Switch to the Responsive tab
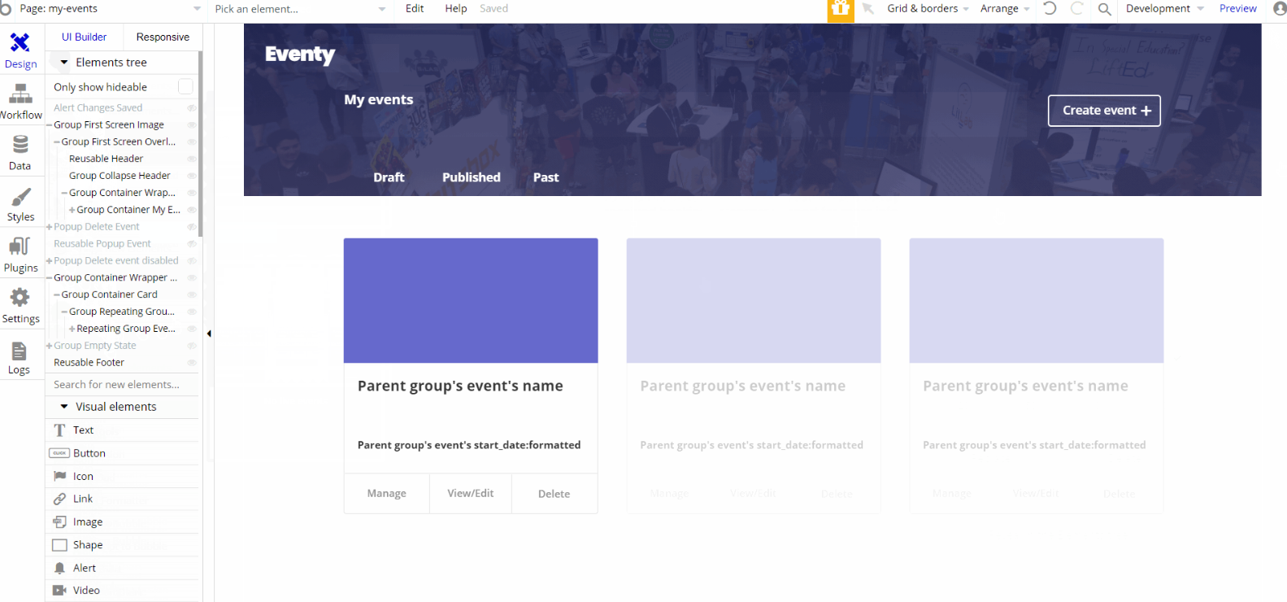Viewport: 1287px width, 602px height. click(163, 37)
